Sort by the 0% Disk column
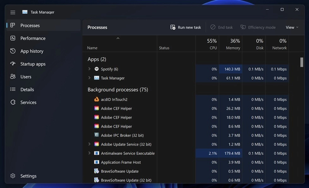 (254, 44)
